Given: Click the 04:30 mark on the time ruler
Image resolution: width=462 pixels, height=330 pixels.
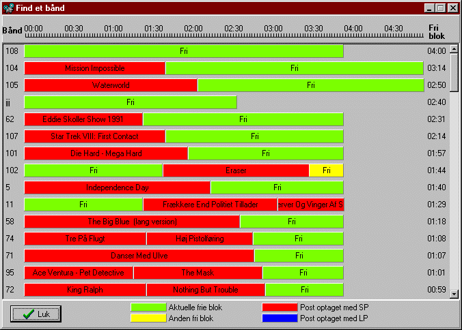Looking at the screenshot, I should (394, 29).
